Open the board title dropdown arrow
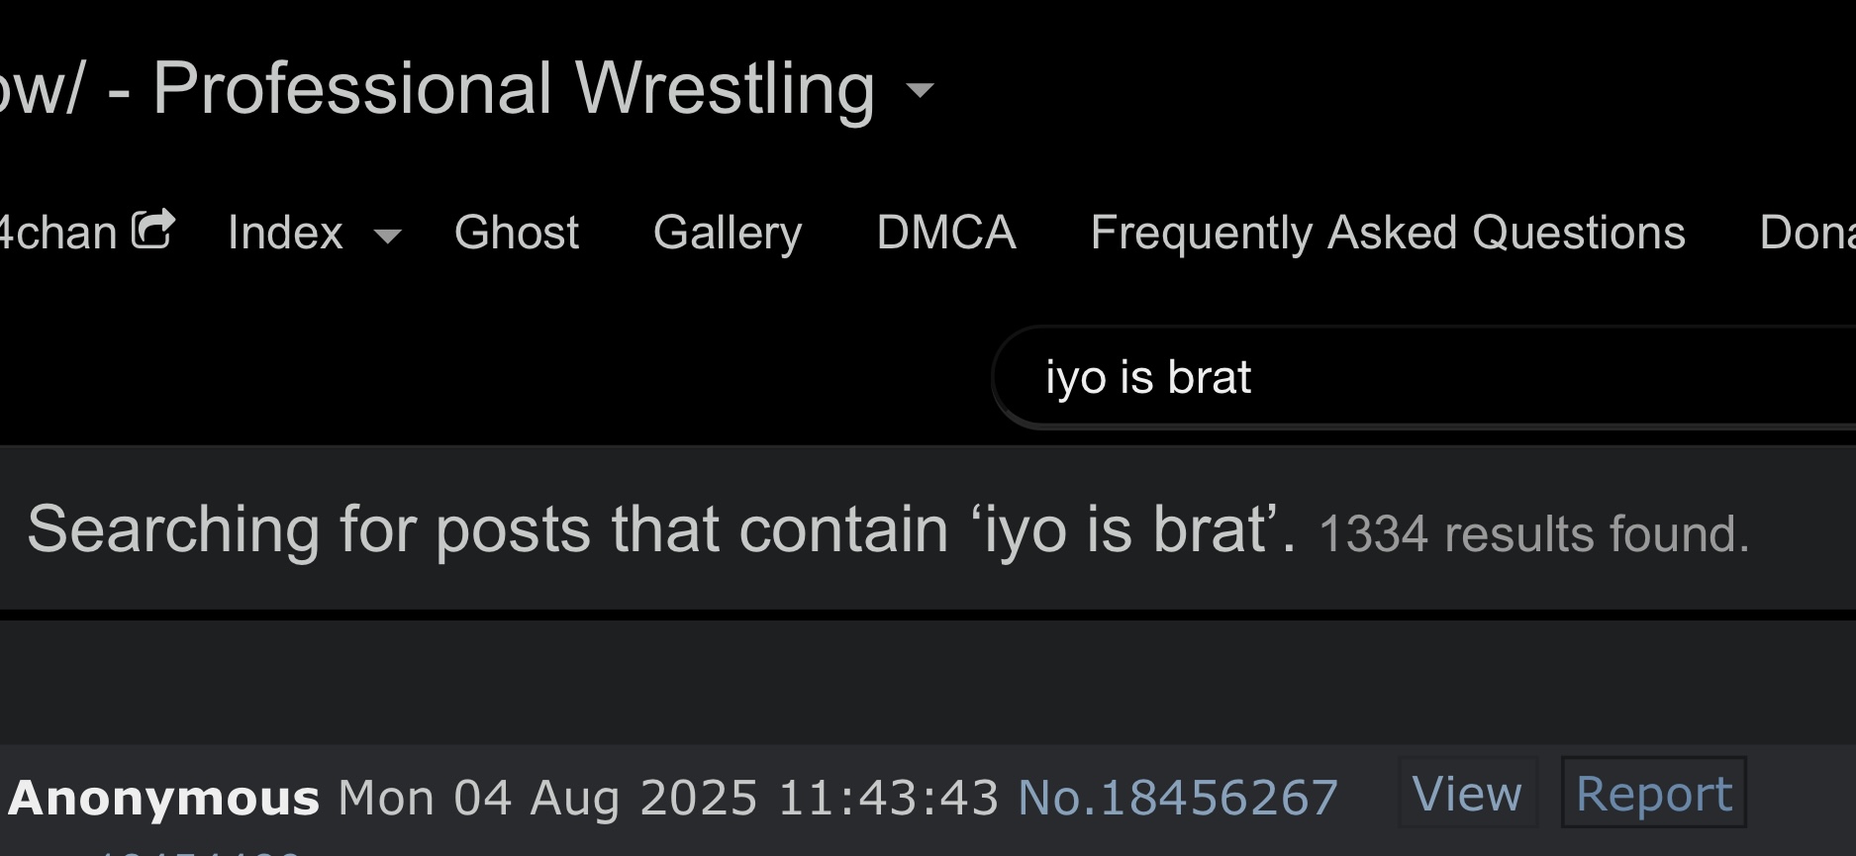The image size is (1856, 856). [x=921, y=91]
